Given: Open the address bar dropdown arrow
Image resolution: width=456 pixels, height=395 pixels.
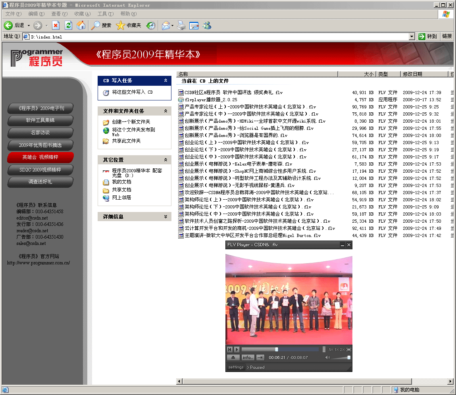Looking at the screenshot, I should pos(412,37).
